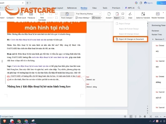The width and height of the screenshot is (166, 124).
Task: Expand the Revisions: 5 list
Action: point(153,39)
